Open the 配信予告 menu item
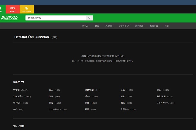 (154, 26)
